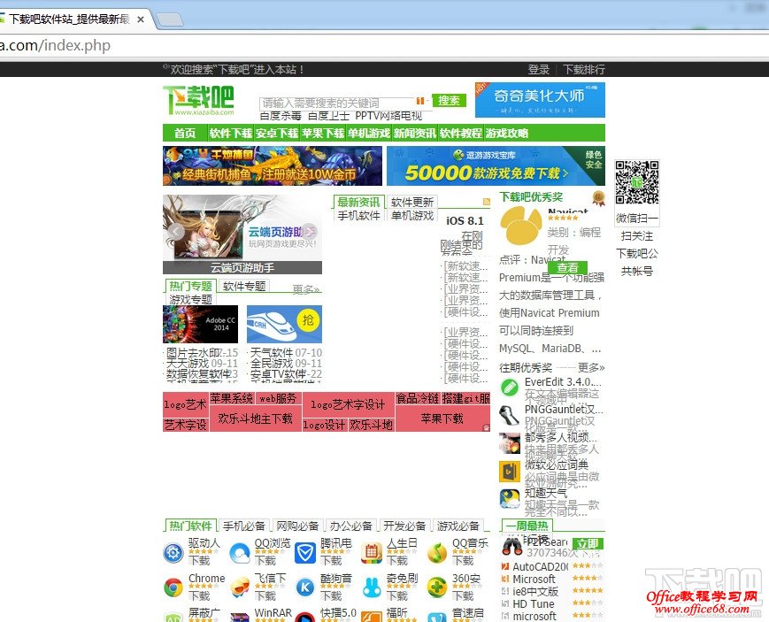Open the 360安全 green plus icon
769x622 pixels.
point(437,587)
